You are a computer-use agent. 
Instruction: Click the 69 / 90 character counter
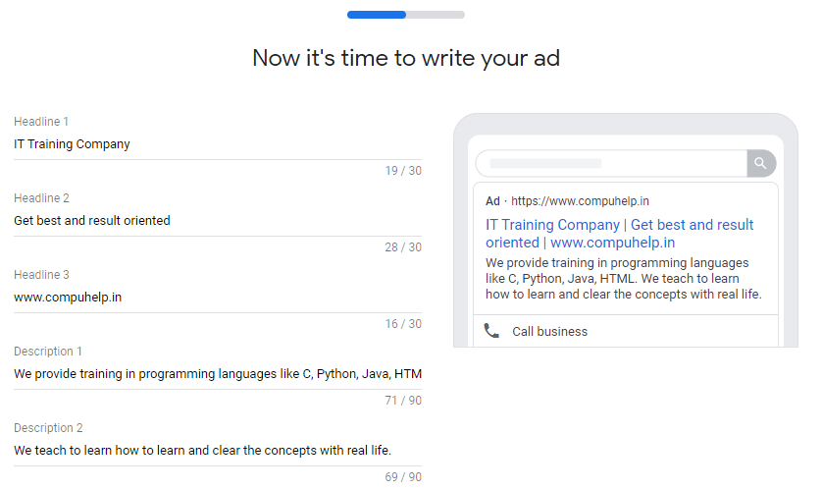click(403, 477)
